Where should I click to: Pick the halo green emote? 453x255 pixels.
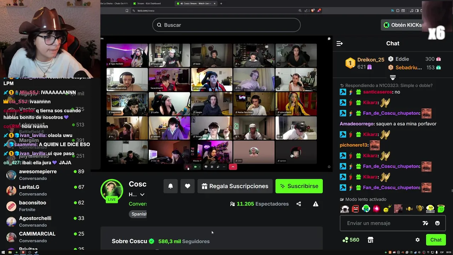point(441,209)
